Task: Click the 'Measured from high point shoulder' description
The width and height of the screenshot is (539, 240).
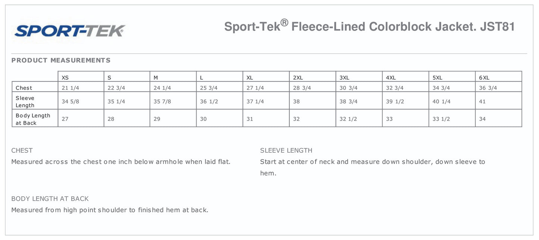Action: coord(110,210)
